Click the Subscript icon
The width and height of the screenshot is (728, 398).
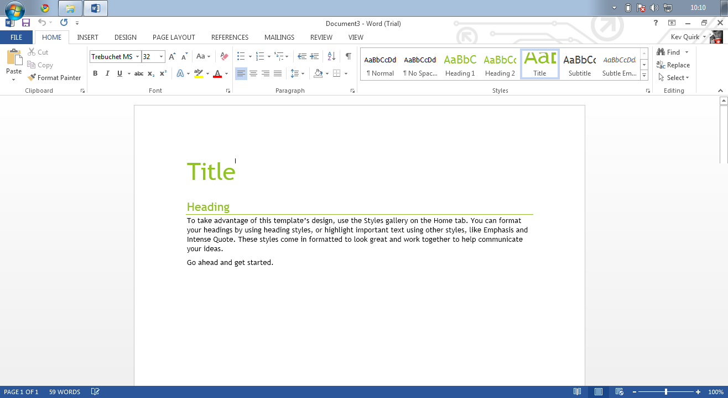(x=151, y=73)
